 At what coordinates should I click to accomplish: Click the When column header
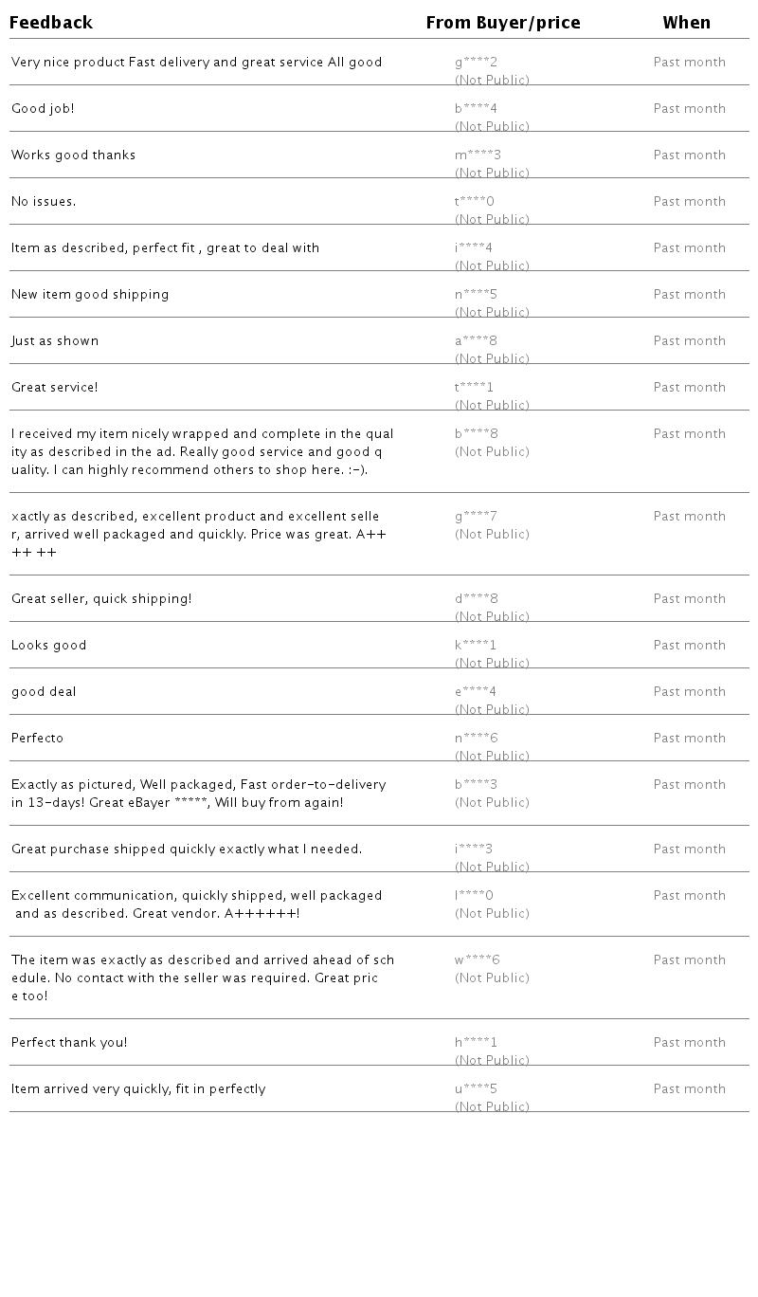686,23
